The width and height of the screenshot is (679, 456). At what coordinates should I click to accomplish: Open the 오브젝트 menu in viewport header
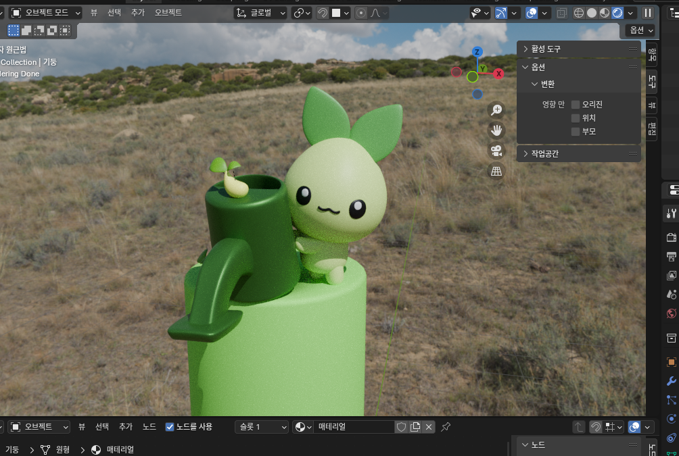[168, 13]
